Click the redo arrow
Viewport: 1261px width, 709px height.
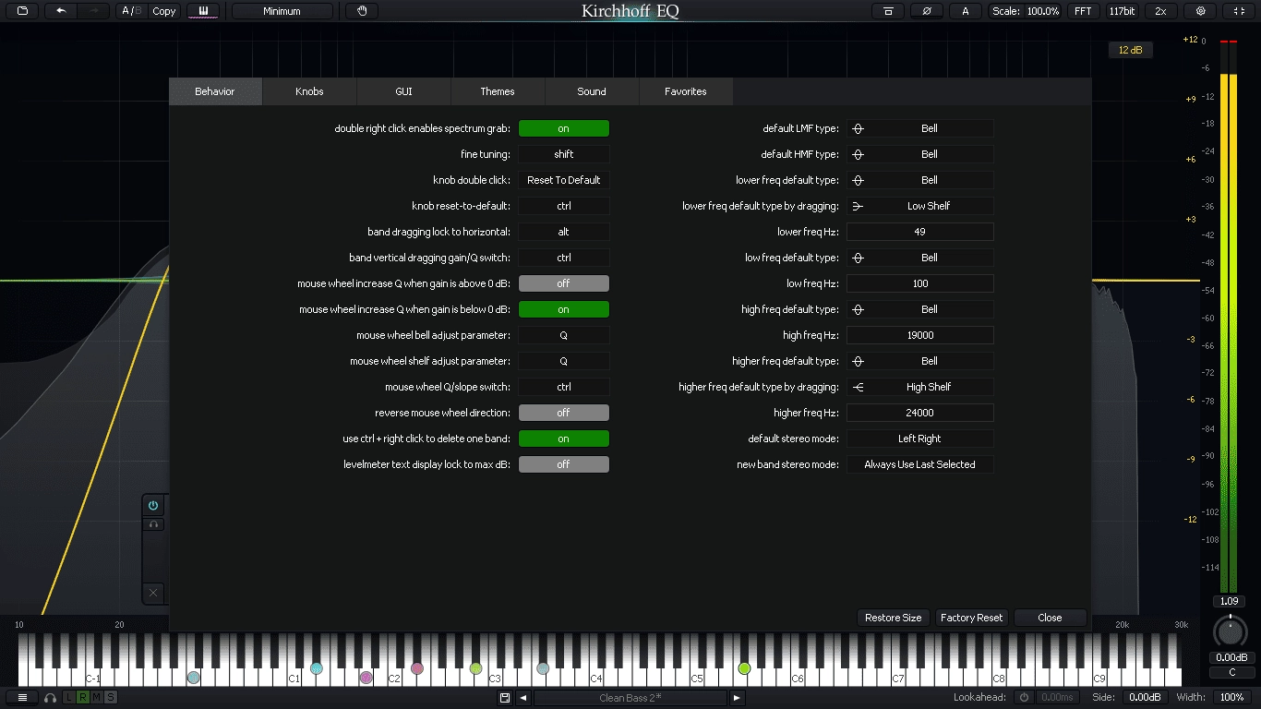pos(93,11)
